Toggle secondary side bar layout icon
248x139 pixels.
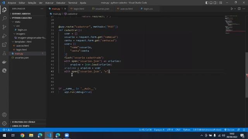215,3
